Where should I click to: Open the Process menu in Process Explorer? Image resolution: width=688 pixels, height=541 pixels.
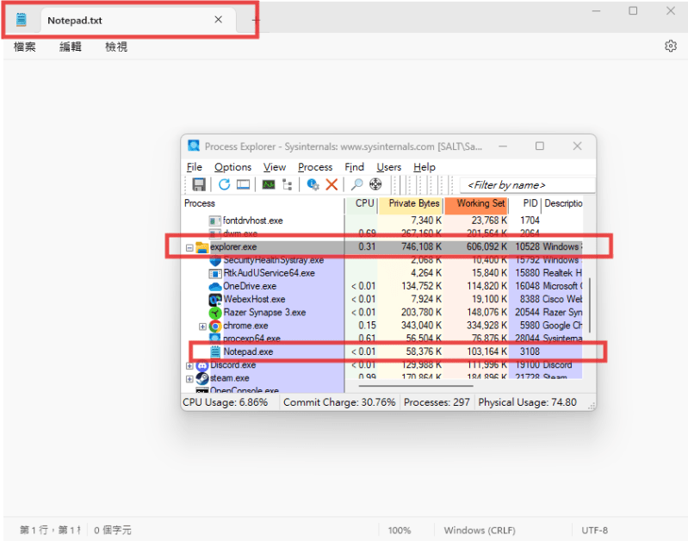pos(315,167)
